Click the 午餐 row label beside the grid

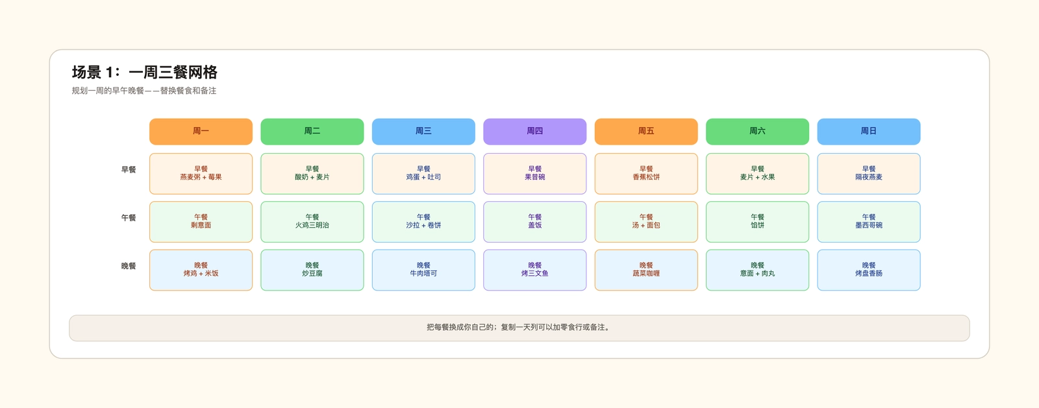129,218
